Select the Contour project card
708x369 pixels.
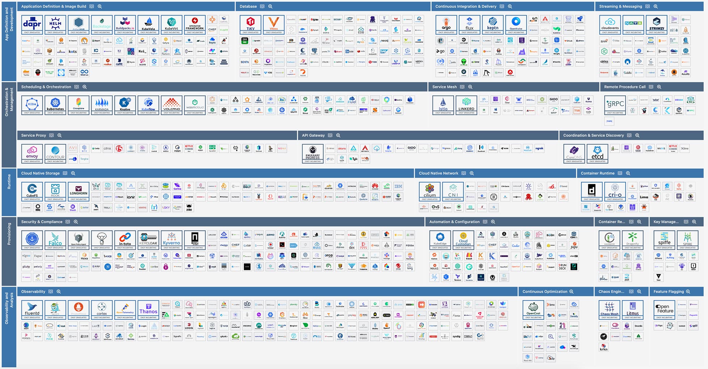coord(55,154)
